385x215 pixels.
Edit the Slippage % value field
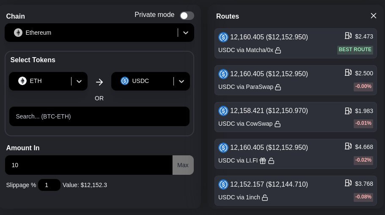point(49,185)
